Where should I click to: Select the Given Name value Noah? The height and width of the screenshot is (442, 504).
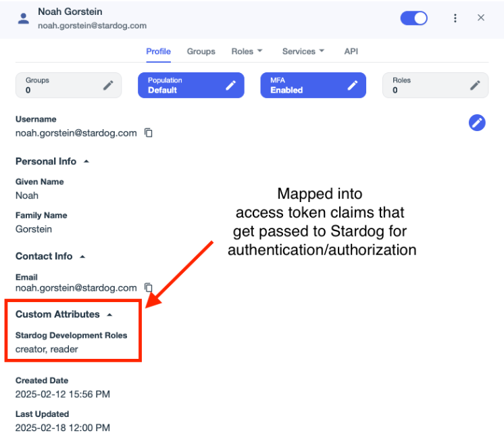tap(27, 195)
